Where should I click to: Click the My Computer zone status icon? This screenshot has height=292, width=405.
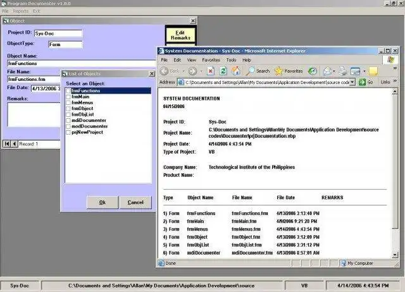coord(343,263)
